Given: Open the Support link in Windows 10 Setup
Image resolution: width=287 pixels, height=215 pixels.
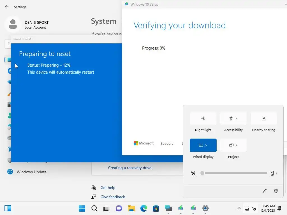Looking at the screenshot, I should pos(166,144).
